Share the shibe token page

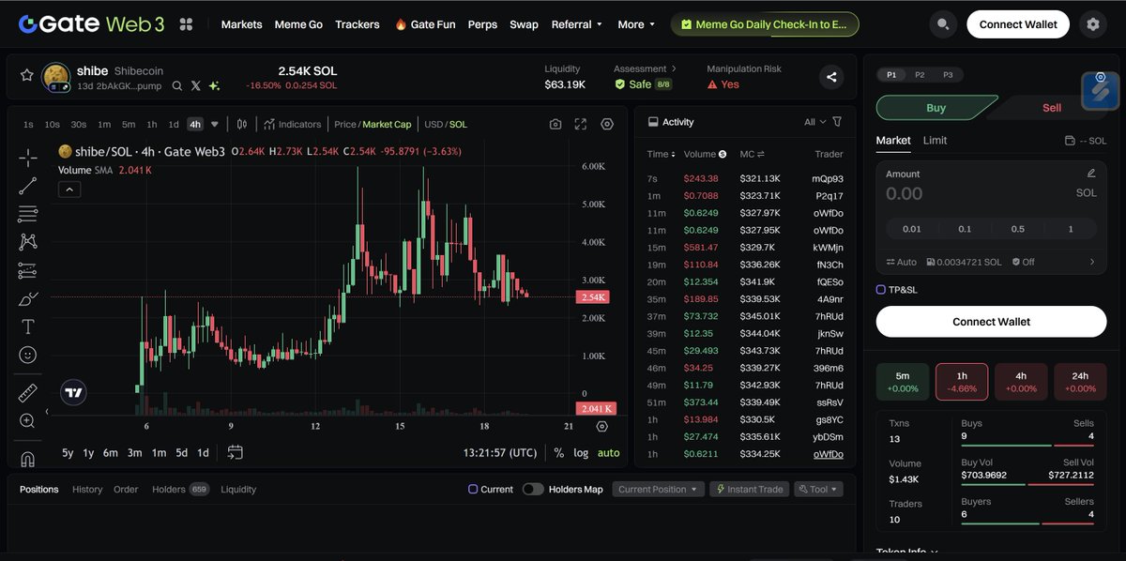(831, 77)
